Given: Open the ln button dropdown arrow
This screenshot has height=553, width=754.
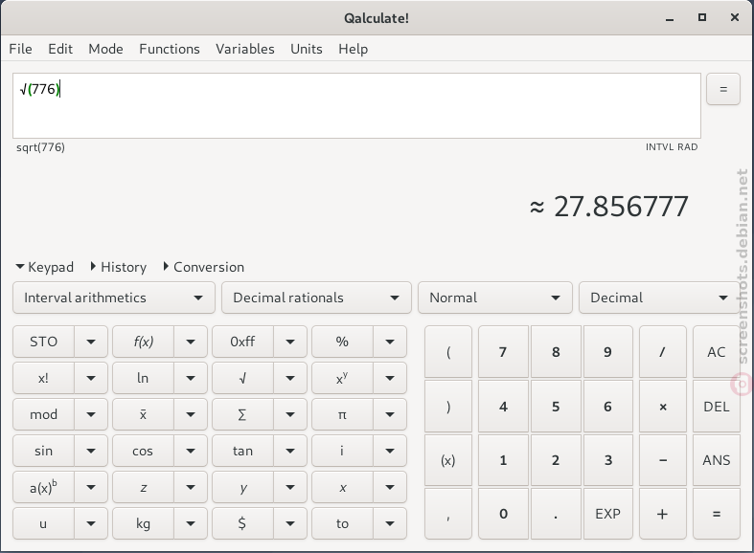Looking at the screenshot, I should [191, 378].
